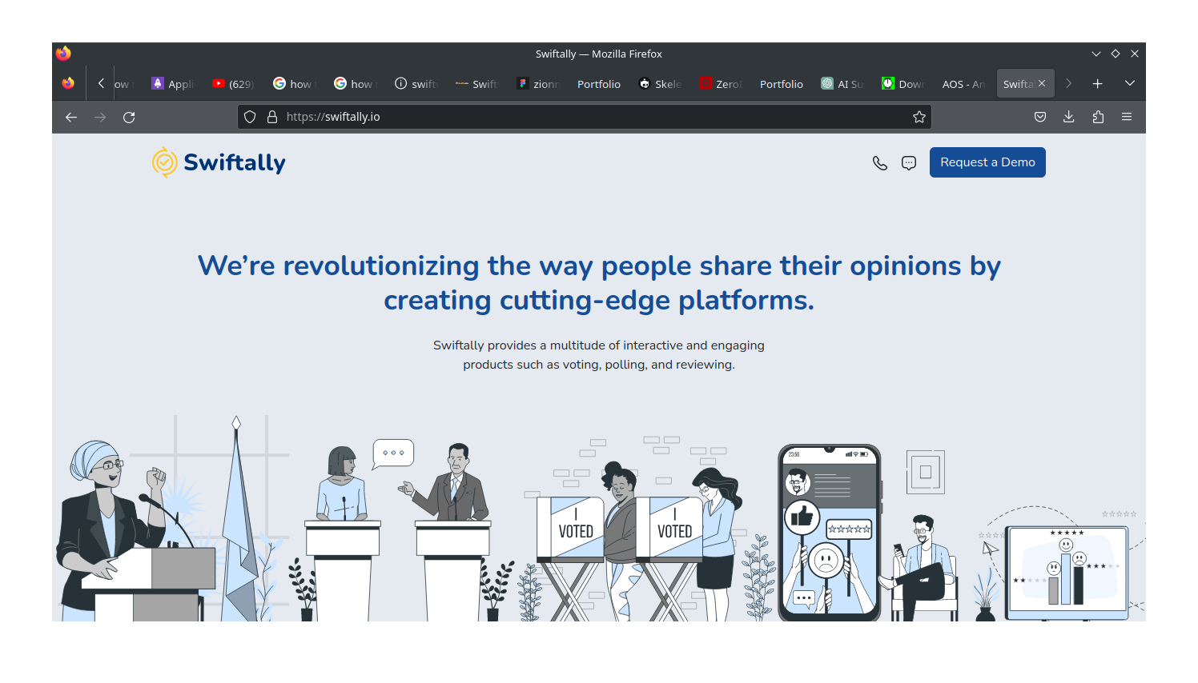
Task: Switch to the YouTube (629) tab
Action: (233, 84)
